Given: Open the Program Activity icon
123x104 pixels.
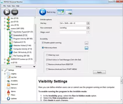Looking at the screenshot, I should click(x=11, y=39).
